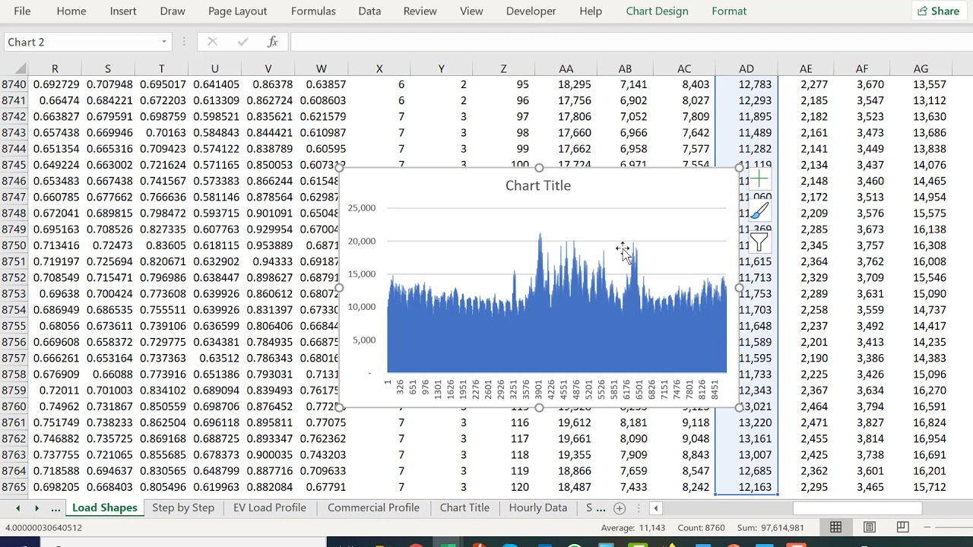Click horizontal scrollbar thumb

[x=857, y=508]
